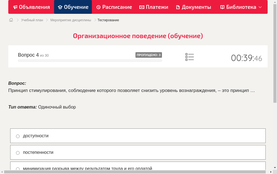Open the Учебный план breadcrumb link

point(32,20)
